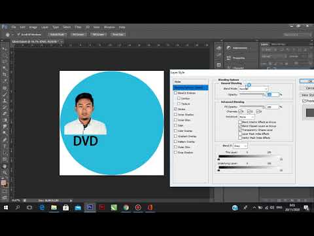Select Blending Options row in Styles list
This screenshot has height=236, width=314.
point(190,87)
